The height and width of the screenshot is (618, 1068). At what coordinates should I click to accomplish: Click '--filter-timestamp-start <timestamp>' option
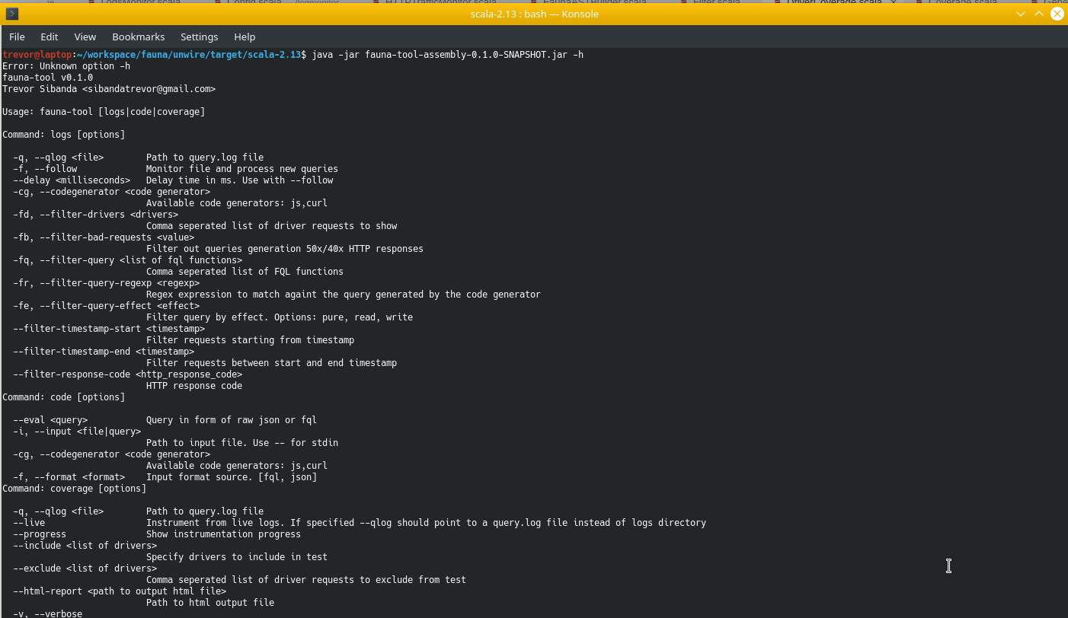click(x=109, y=329)
